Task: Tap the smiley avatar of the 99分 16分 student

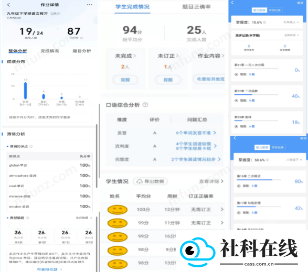Action: (118, 236)
